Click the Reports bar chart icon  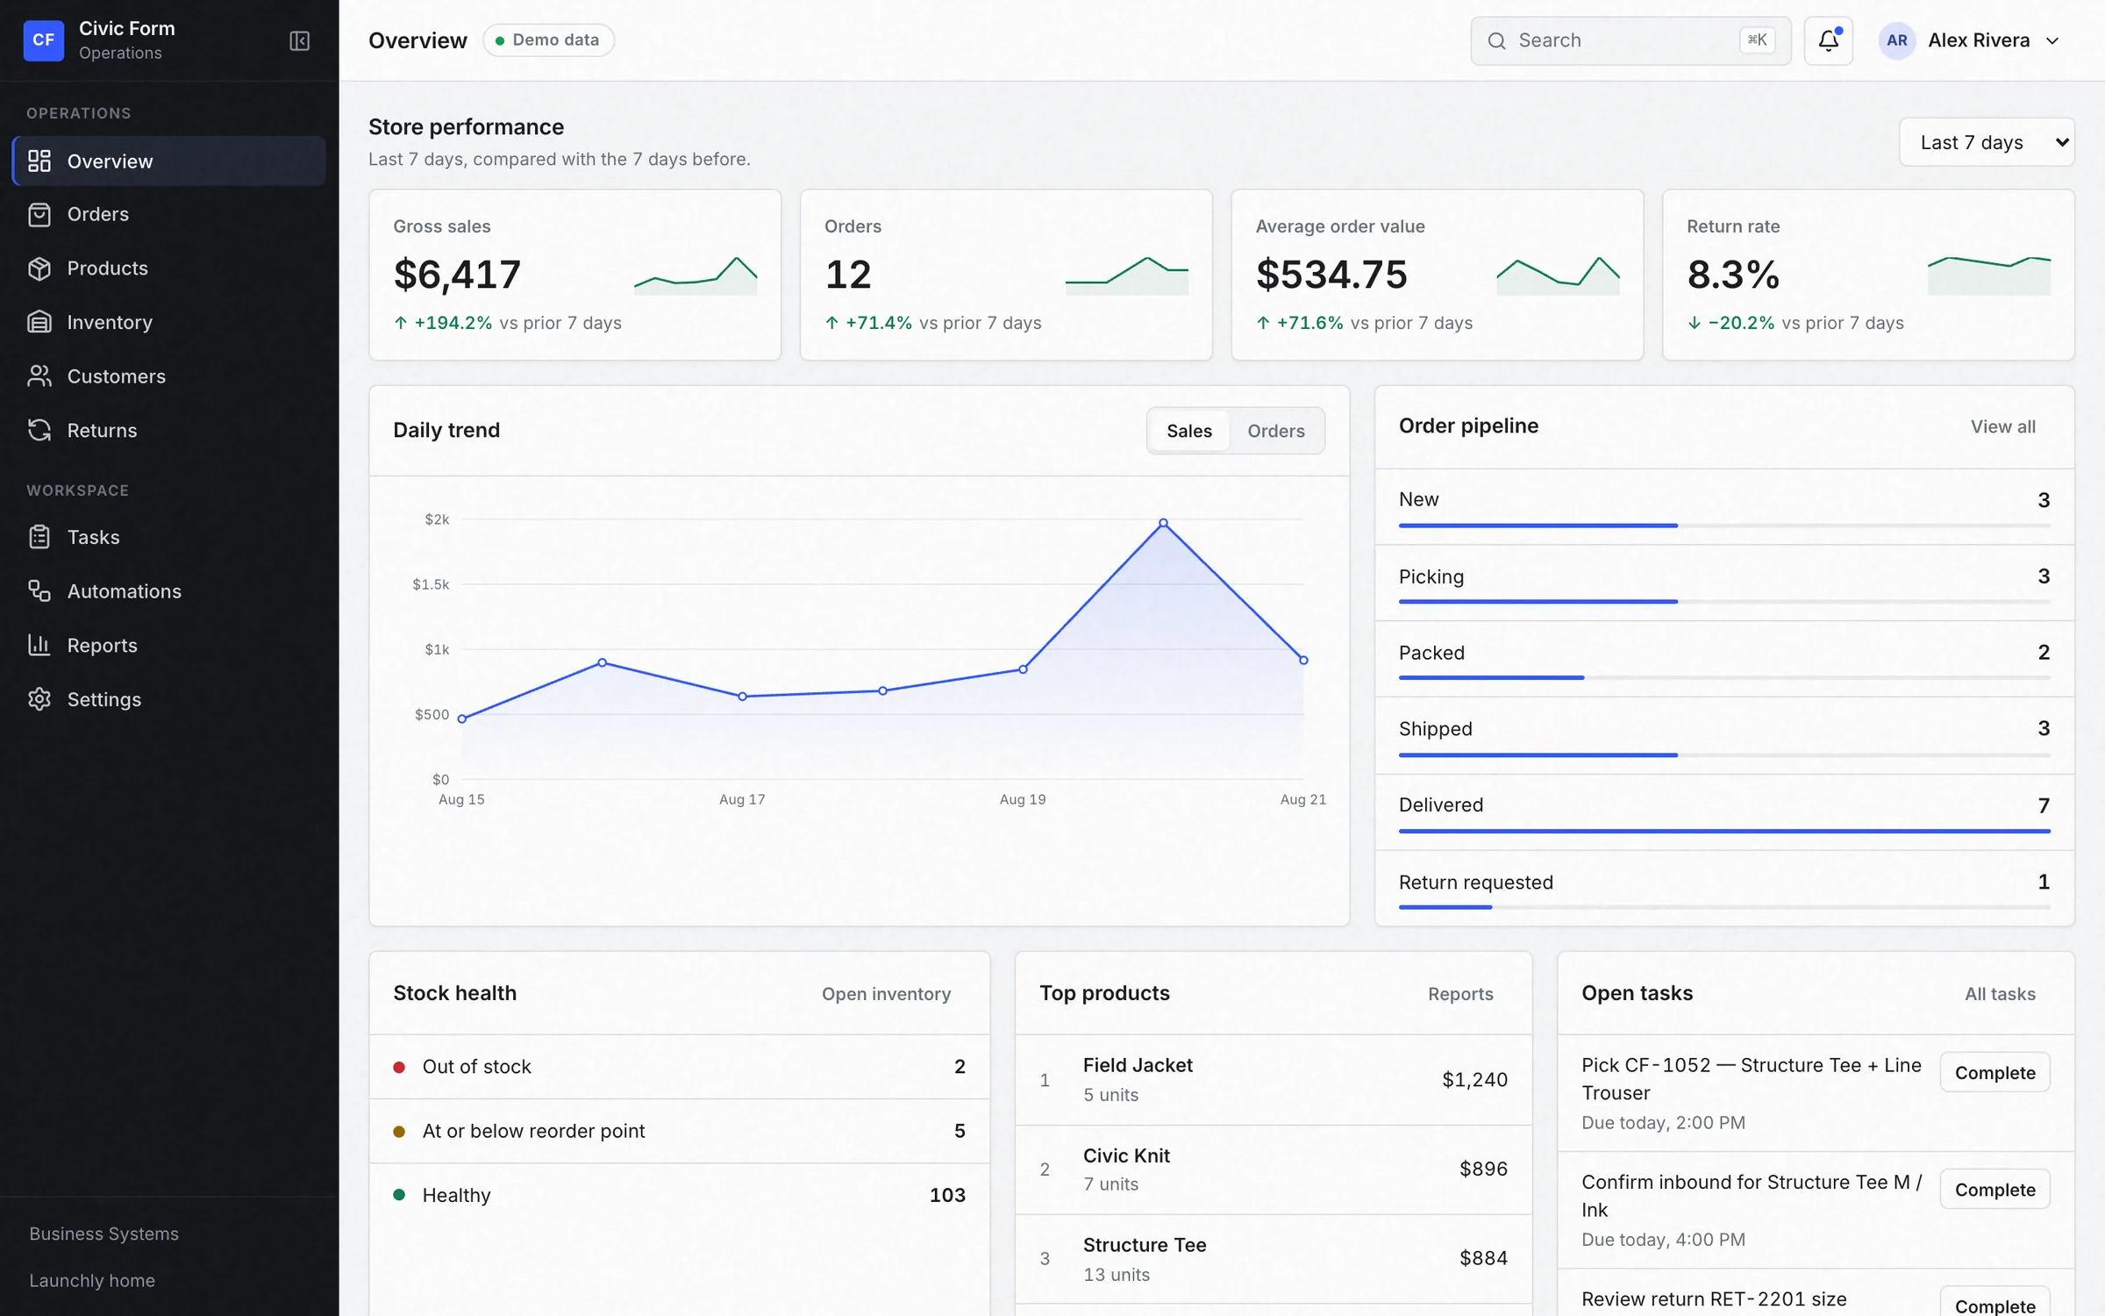click(39, 645)
